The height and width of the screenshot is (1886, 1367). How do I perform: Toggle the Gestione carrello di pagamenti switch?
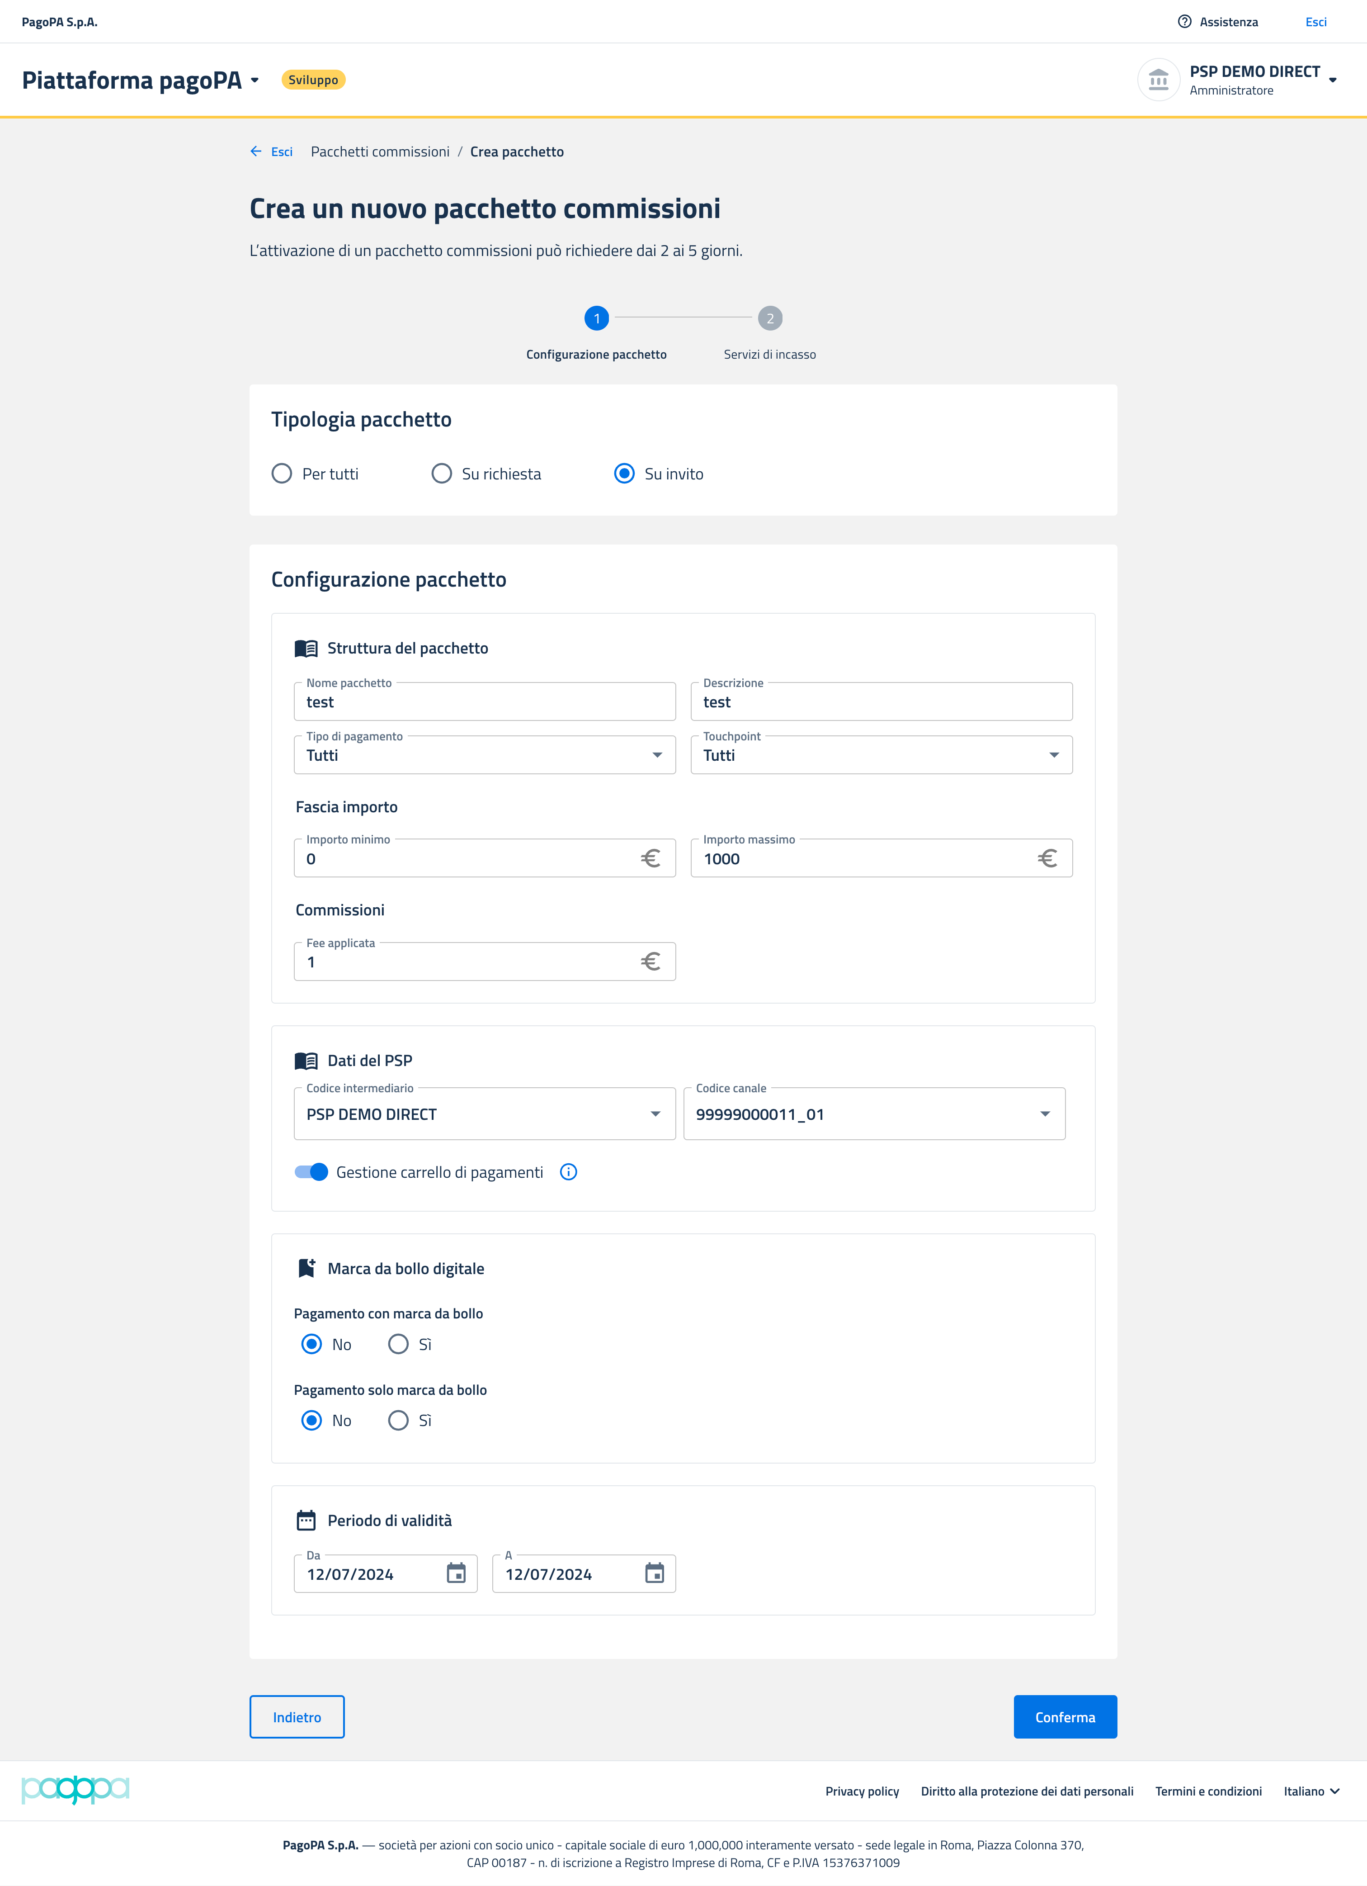pos(311,1172)
